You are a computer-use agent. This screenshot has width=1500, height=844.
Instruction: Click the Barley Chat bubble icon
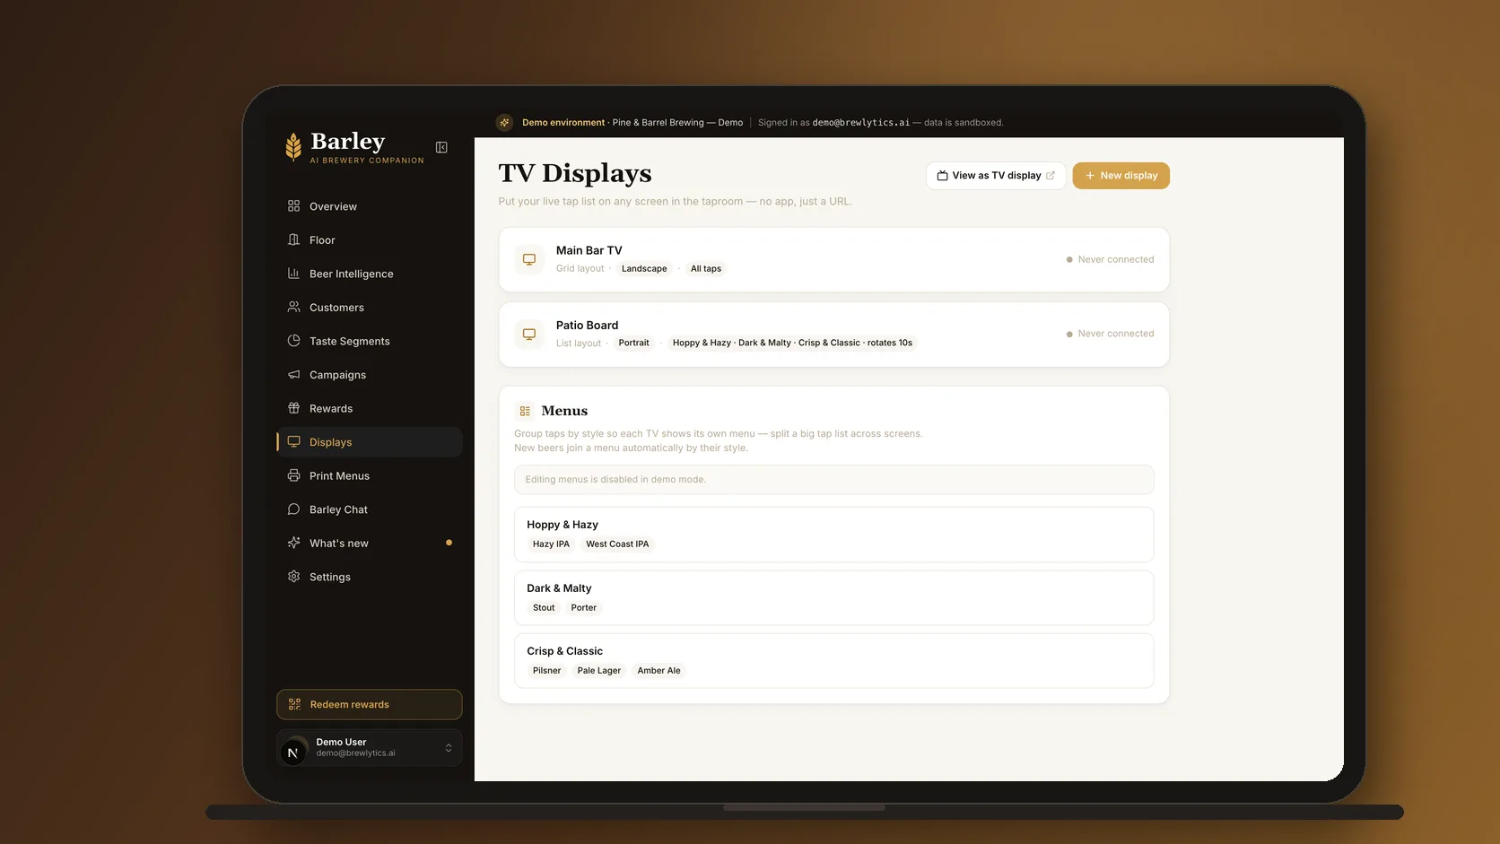pyautogui.click(x=293, y=509)
